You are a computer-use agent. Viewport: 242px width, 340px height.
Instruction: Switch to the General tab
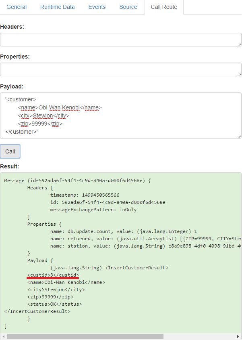point(17,7)
